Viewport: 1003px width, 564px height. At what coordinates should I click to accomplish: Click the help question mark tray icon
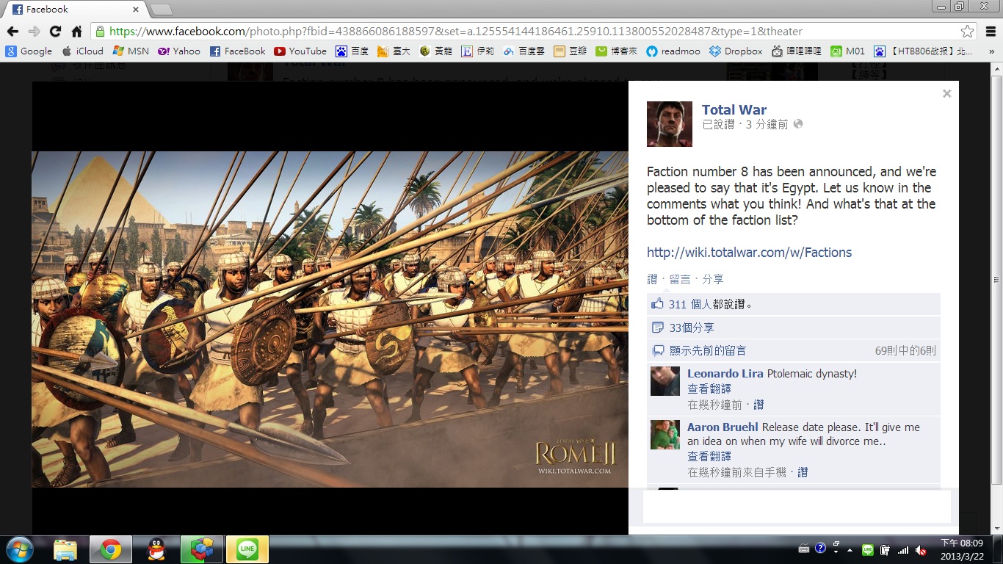point(820,549)
